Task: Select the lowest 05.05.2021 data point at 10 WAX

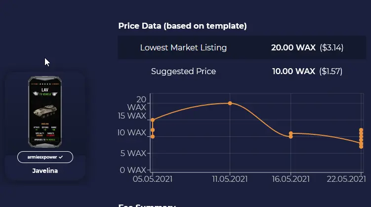Action: [153, 136]
